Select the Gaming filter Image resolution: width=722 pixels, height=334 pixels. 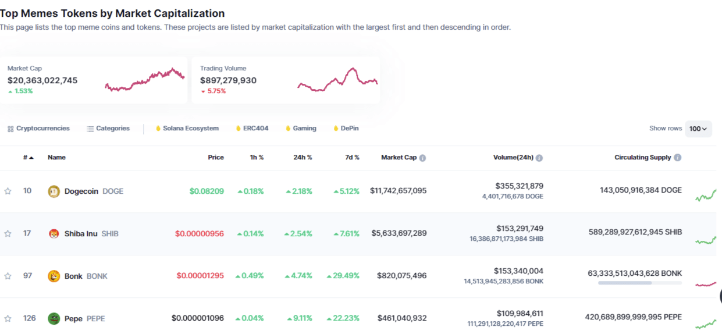(x=301, y=129)
